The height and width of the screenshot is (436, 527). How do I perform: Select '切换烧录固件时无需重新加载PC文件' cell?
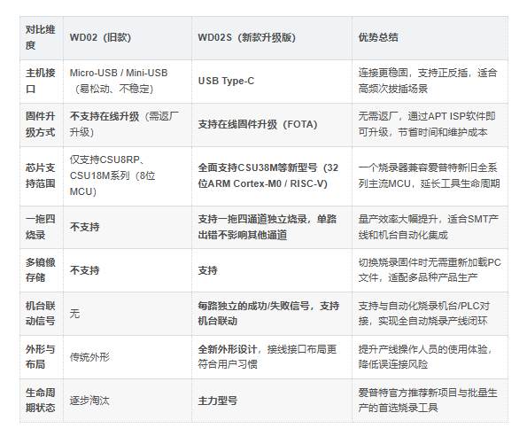[430, 270]
